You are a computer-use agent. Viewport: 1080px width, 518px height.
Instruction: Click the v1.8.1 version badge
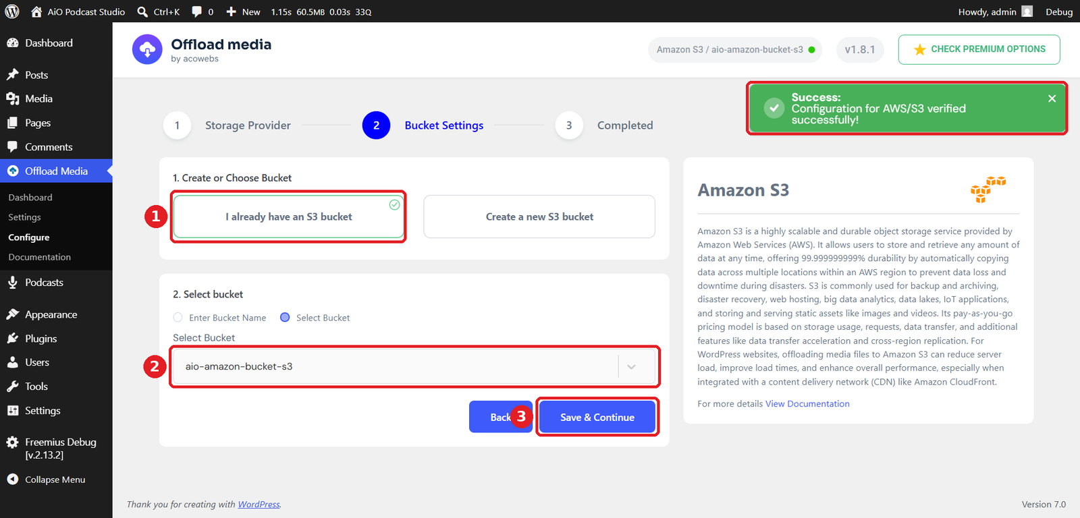860,50
